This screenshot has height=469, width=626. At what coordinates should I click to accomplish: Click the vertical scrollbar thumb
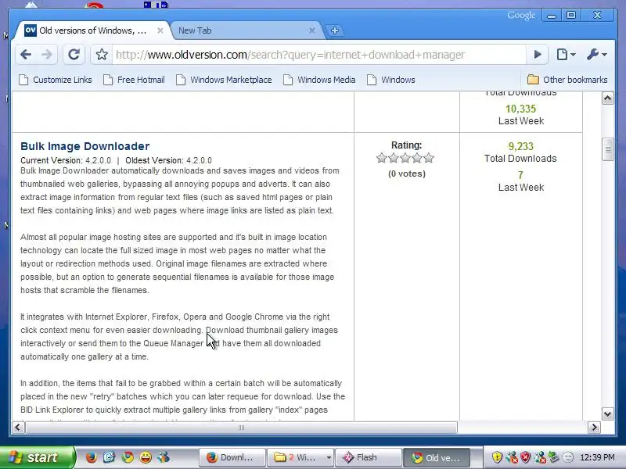point(607,149)
